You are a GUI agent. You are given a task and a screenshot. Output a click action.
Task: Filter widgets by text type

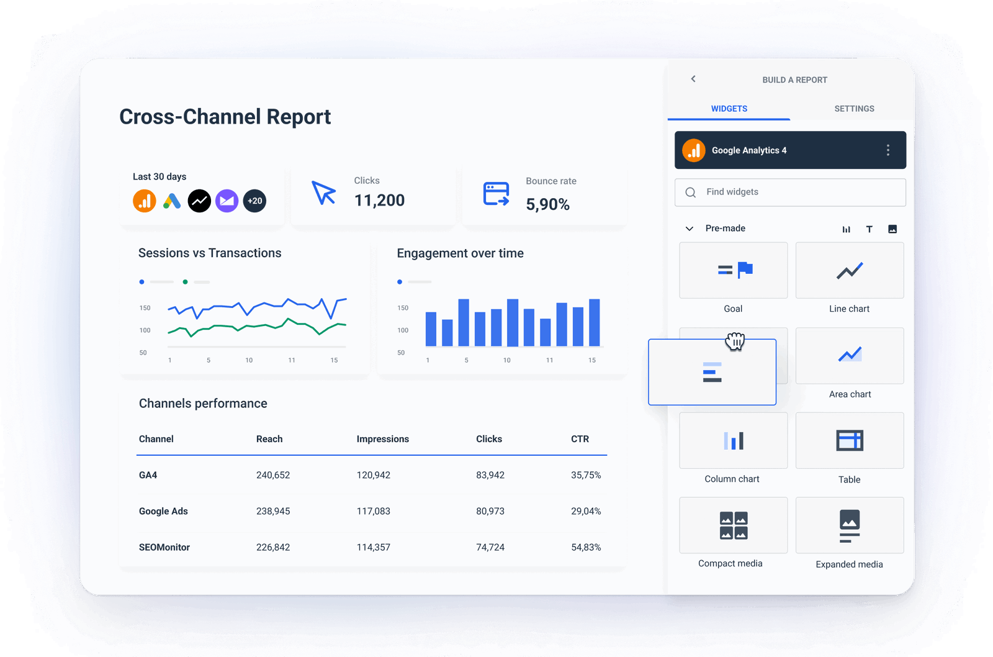click(869, 229)
